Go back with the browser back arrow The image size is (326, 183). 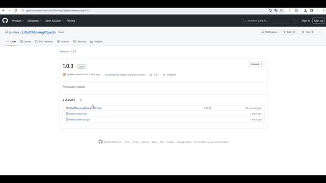[4, 10]
